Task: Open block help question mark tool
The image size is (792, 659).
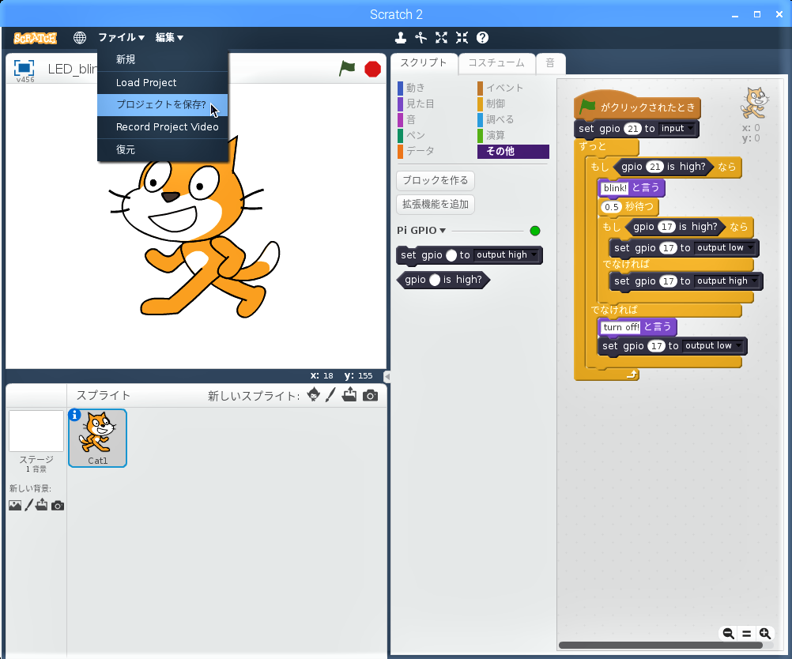Action: point(482,38)
